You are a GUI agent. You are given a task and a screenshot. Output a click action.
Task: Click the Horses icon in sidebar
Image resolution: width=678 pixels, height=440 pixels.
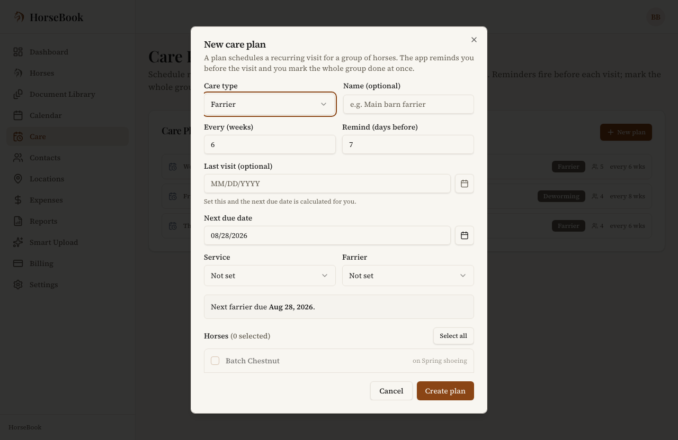pyautogui.click(x=18, y=73)
